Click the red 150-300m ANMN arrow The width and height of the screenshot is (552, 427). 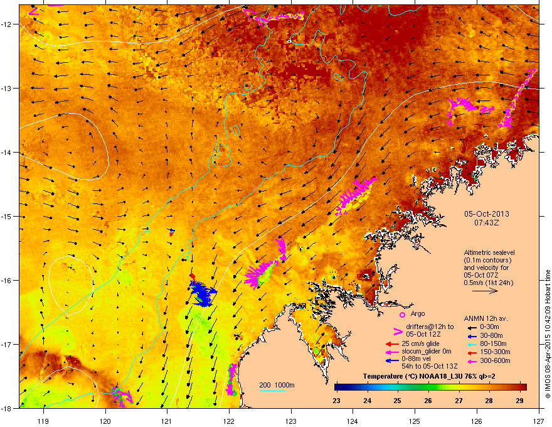[471, 352]
